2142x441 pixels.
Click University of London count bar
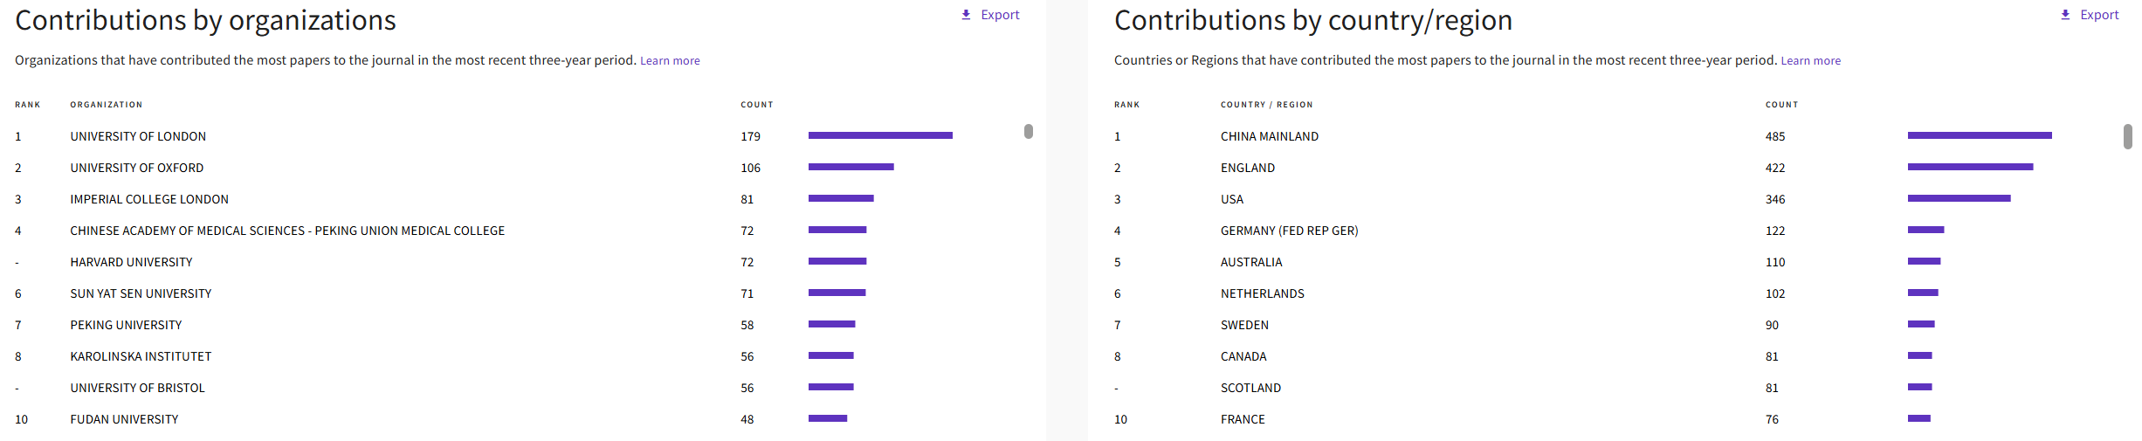pyautogui.click(x=880, y=135)
